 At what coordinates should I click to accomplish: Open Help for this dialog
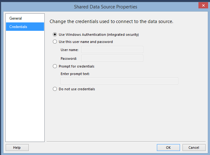(x=17, y=148)
